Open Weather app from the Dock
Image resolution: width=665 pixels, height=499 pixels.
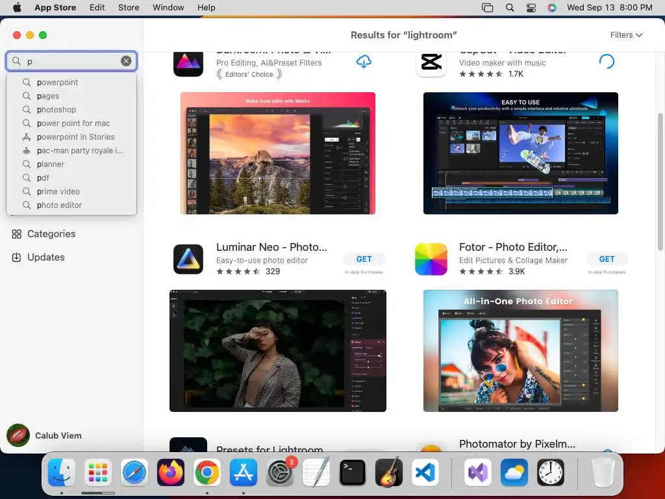coord(514,472)
